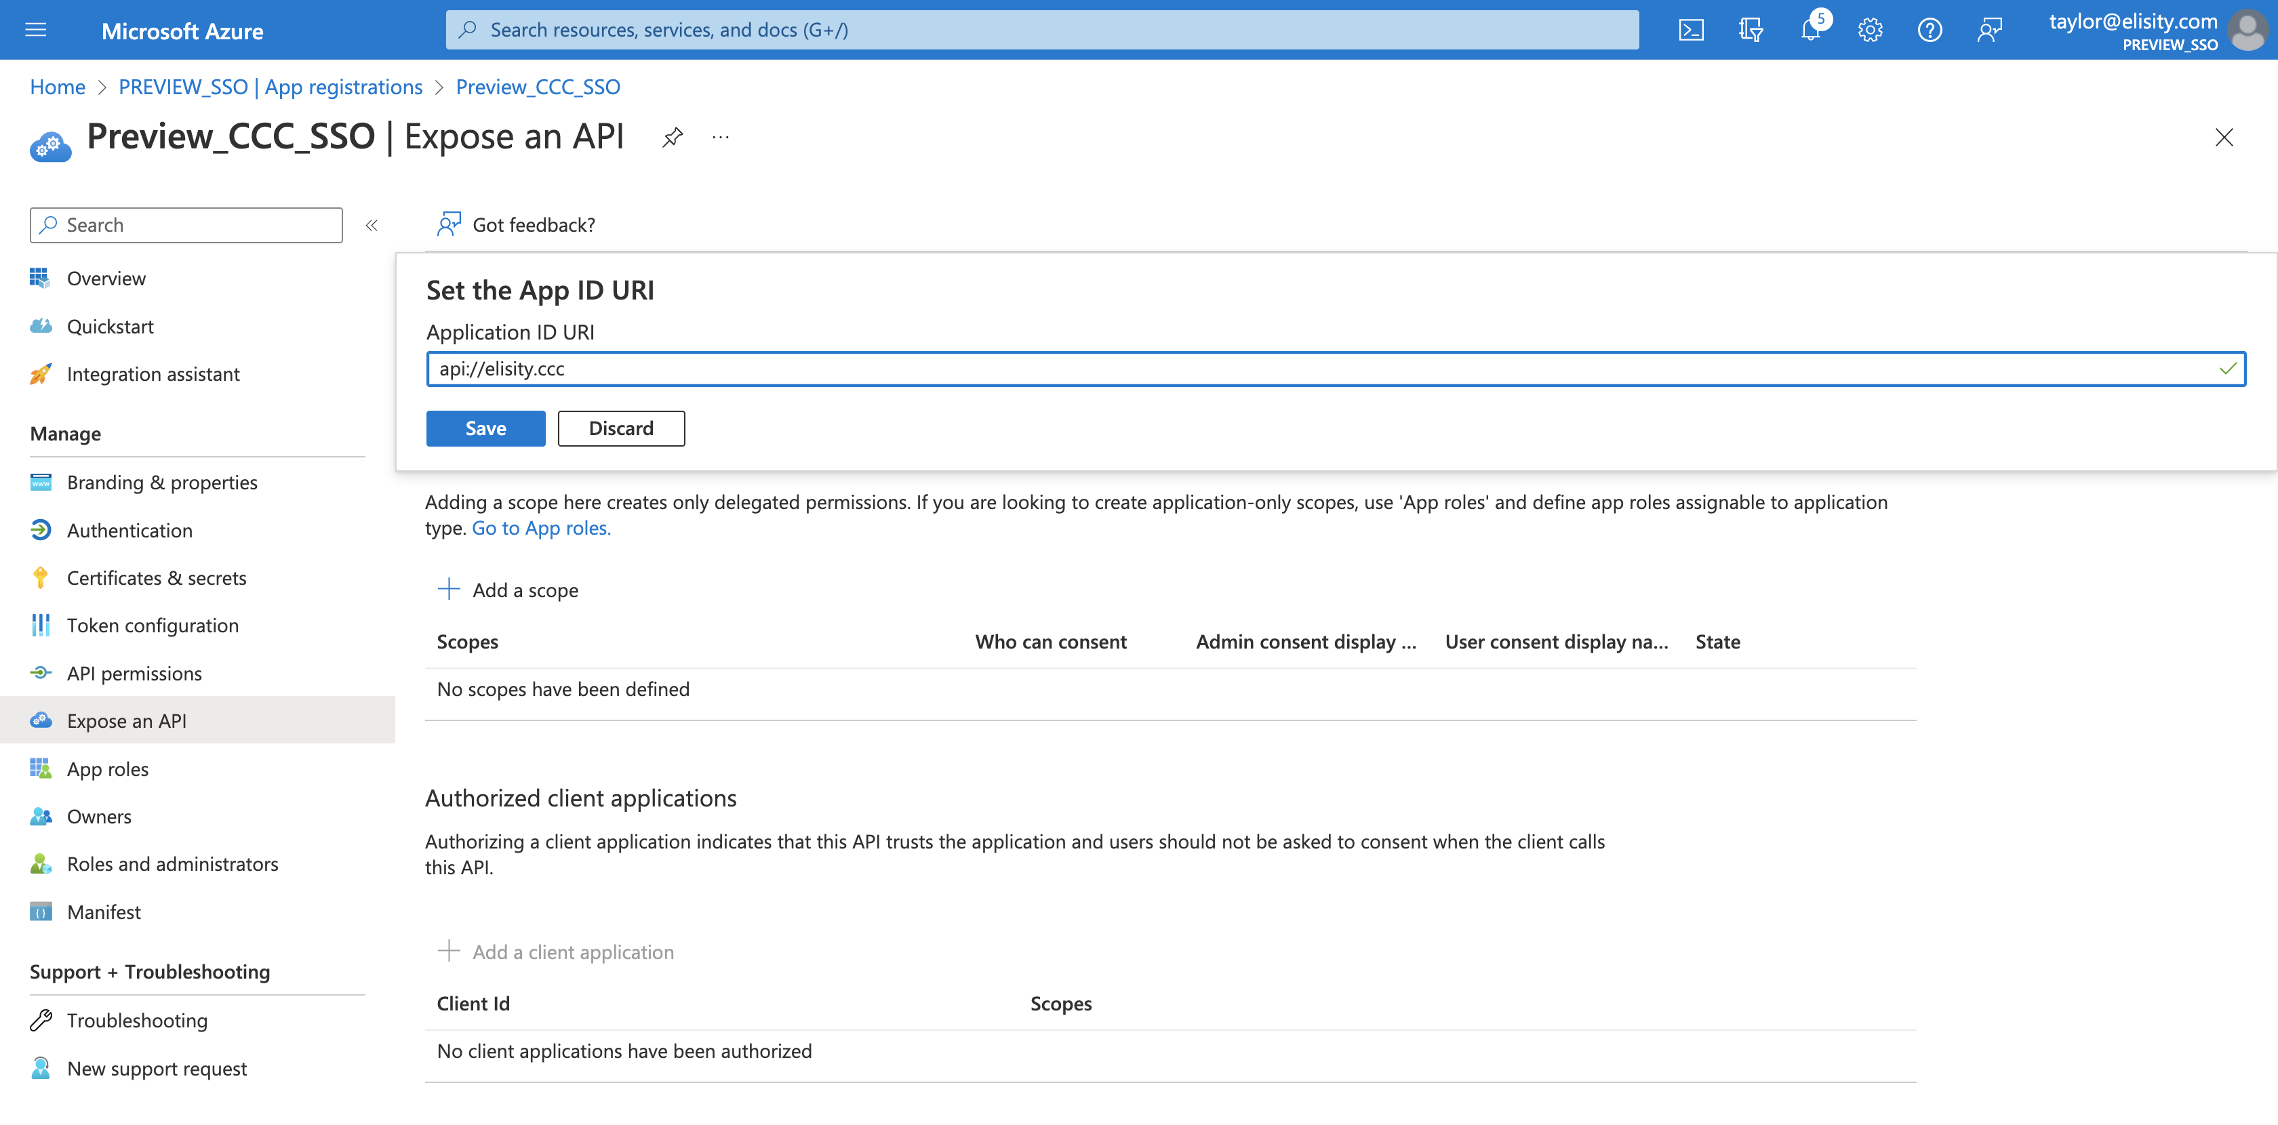Click Token configuration bars icon
The height and width of the screenshot is (1125, 2278).
tap(41, 626)
